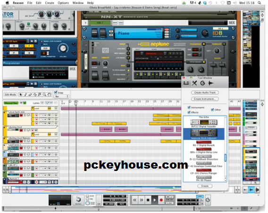This screenshot has height=213, width=268.
Task: Open lane type dropdown beside Lanes
Action: tap(49, 103)
